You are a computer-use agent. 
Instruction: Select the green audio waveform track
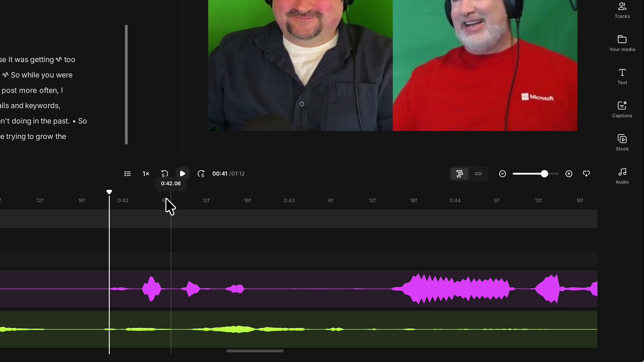299,329
